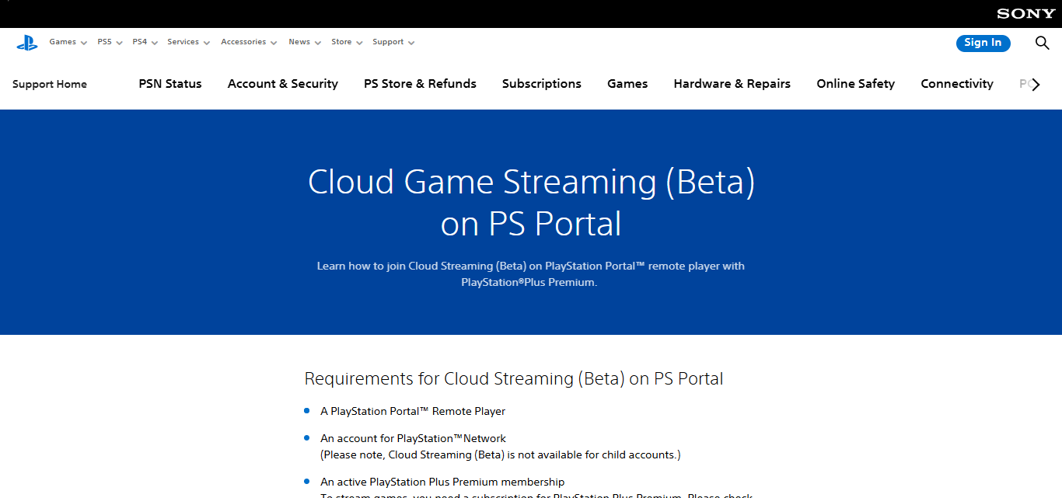Open the Account & Security section
This screenshot has width=1062, height=498.
pyautogui.click(x=283, y=84)
